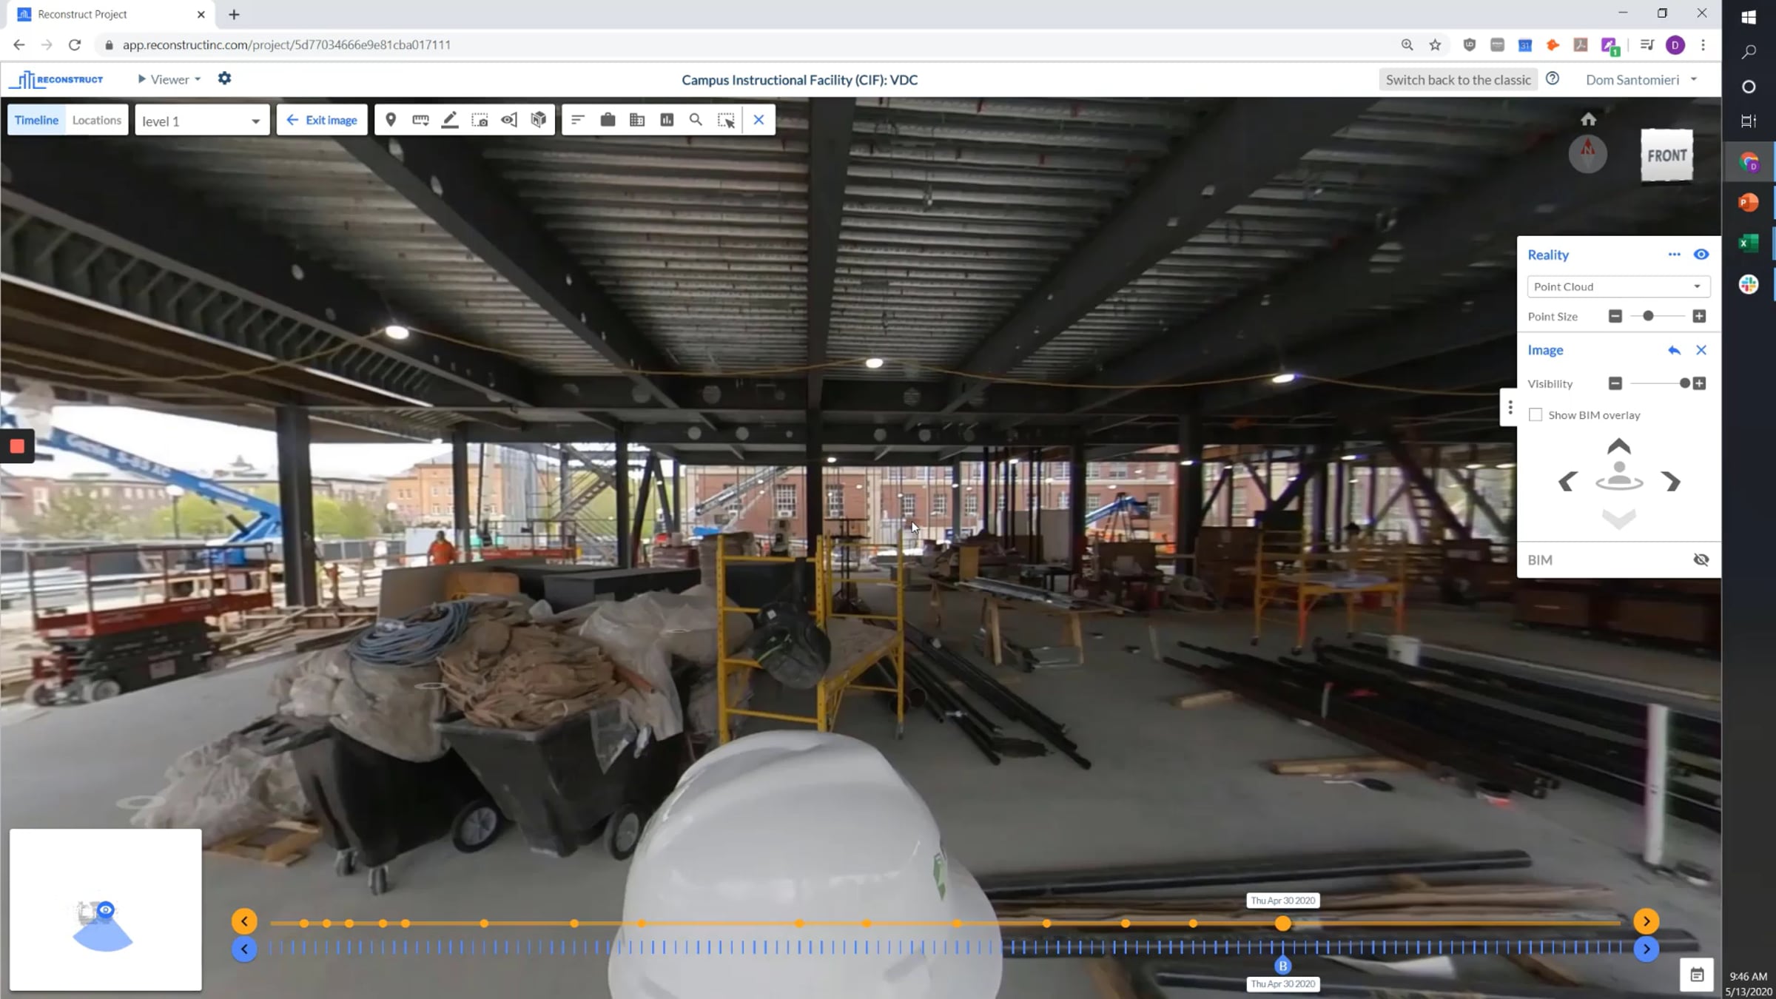The image size is (1776, 999).
Task: Select the location pin marker tool
Action: coord(391,120)
